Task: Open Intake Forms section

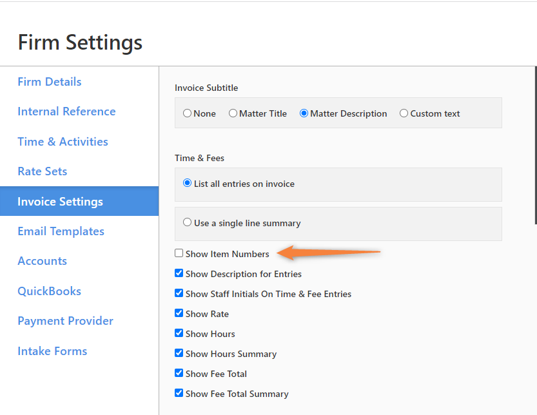Action: pyautogui.click(x=52, y=351)
